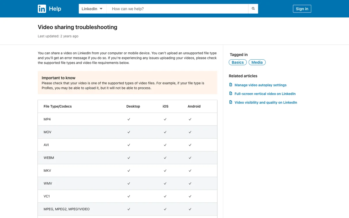Click the iOS checkmark in MOV row
This screenshot has width=349, height=218.
pos(165,132)
